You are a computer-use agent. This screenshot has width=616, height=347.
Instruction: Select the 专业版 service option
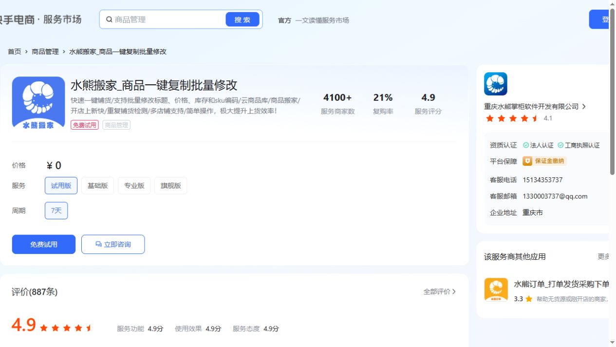[134, 186]
